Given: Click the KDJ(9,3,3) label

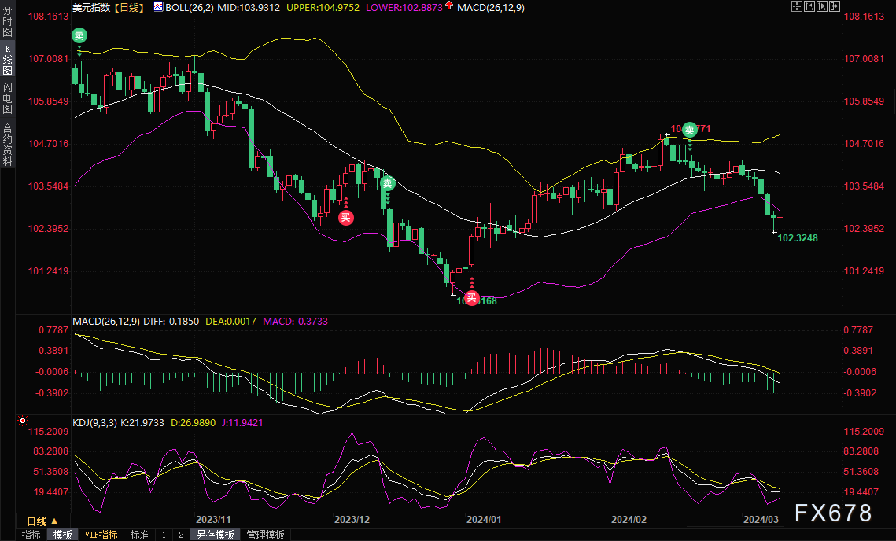Looking at the screenshot, I should [95, 423].
